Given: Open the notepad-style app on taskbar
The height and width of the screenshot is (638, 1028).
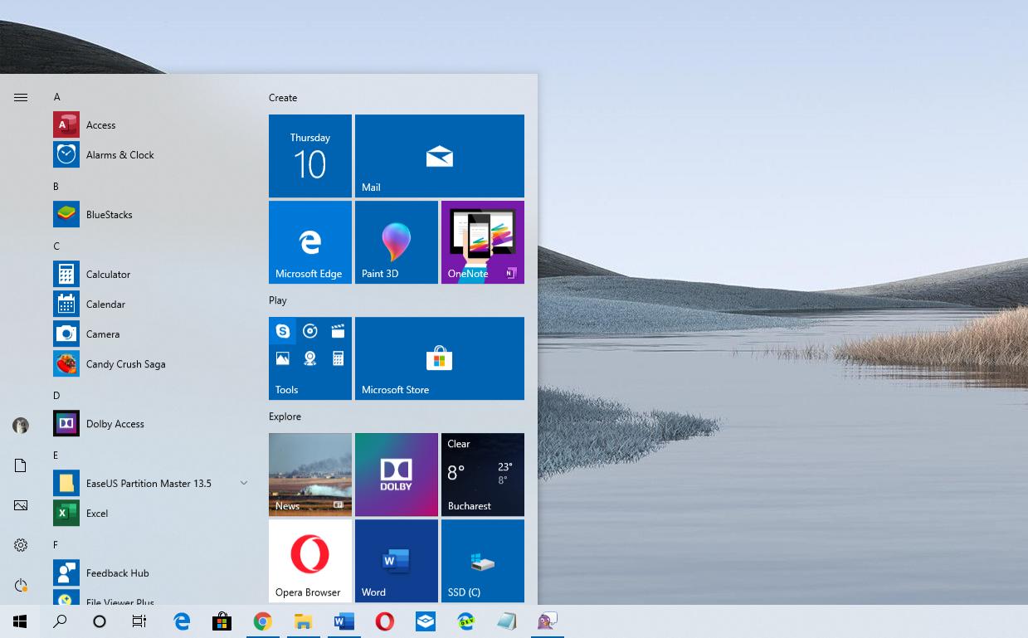Looking at the screenshot, I should [507, 621].
